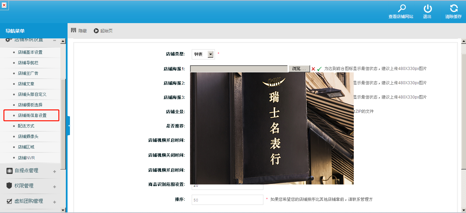Click the 虚拟团购管理 checkbox icon
466x213 pixels.
click(9, 201)
